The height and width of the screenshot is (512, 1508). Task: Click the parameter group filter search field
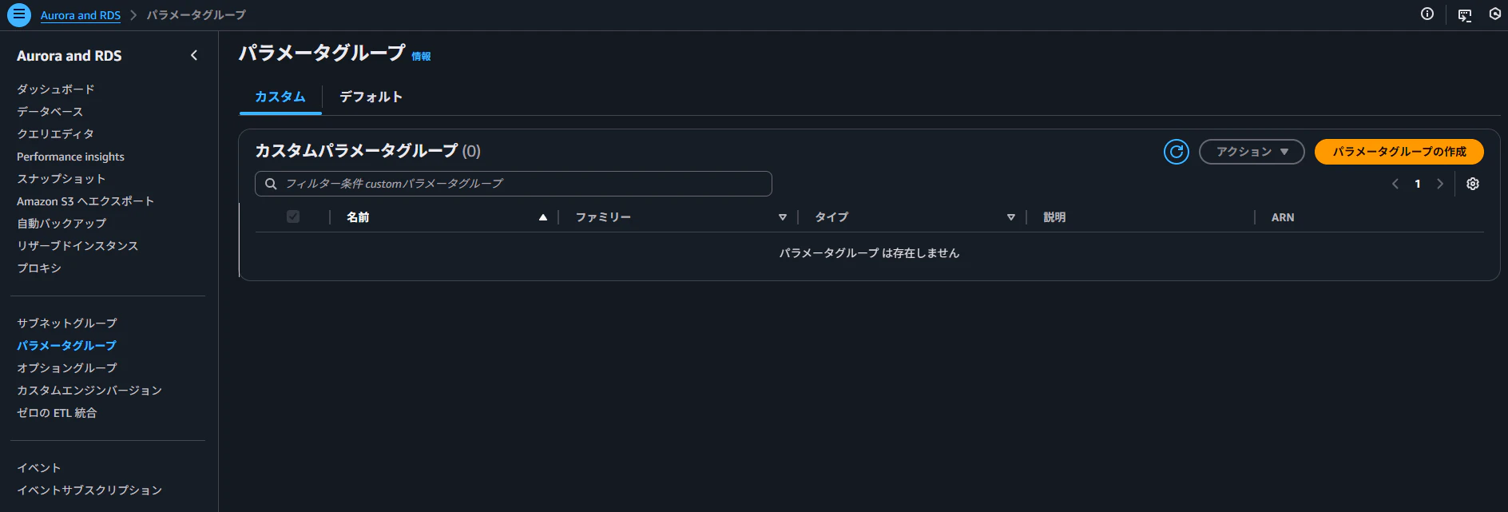[514, 184]
